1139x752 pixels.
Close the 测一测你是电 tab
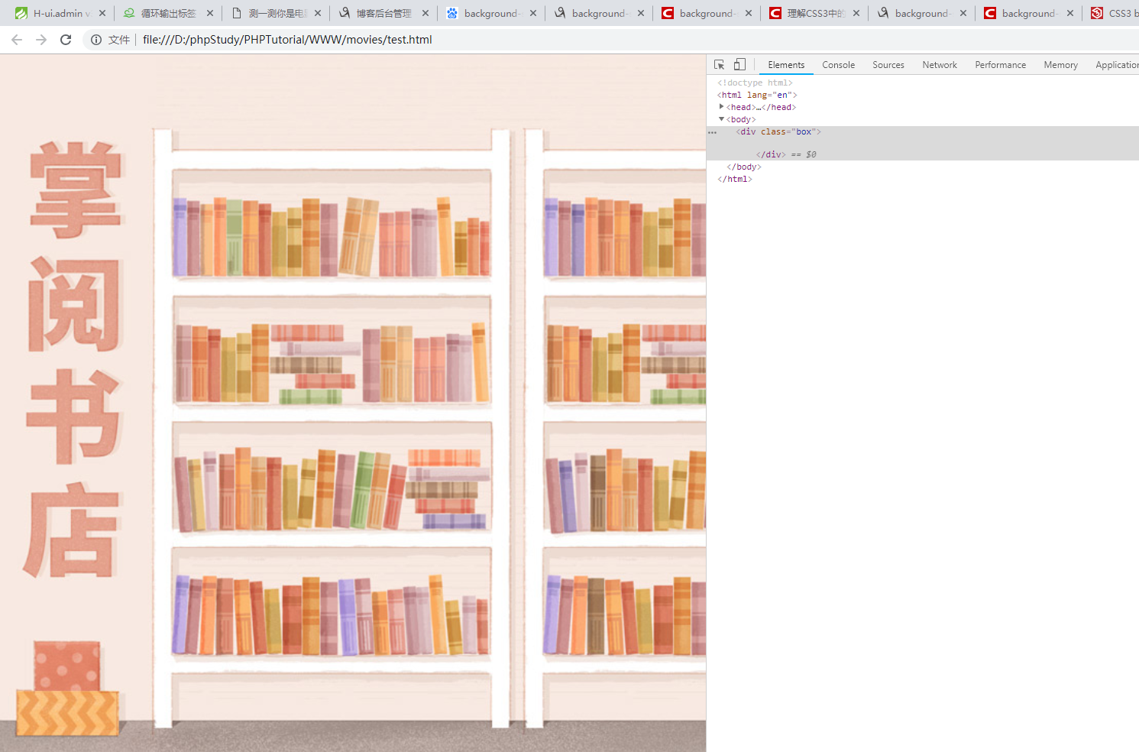click(x=318, y=13)
